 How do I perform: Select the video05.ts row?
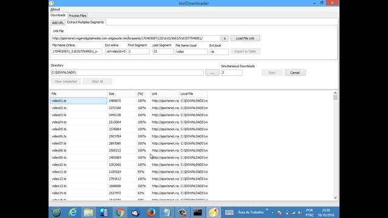click(129, 129)
